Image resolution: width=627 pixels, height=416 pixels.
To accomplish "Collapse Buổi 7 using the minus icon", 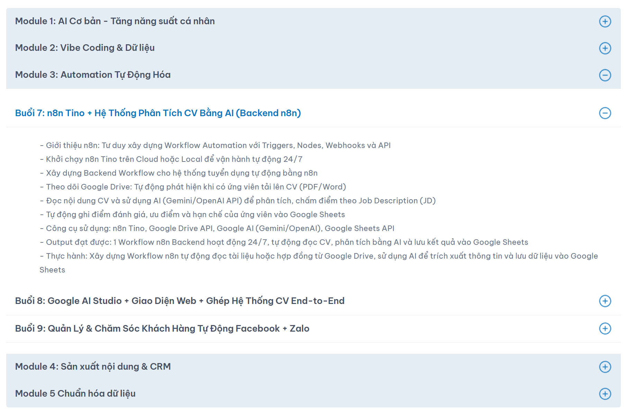I will point(605,113).
